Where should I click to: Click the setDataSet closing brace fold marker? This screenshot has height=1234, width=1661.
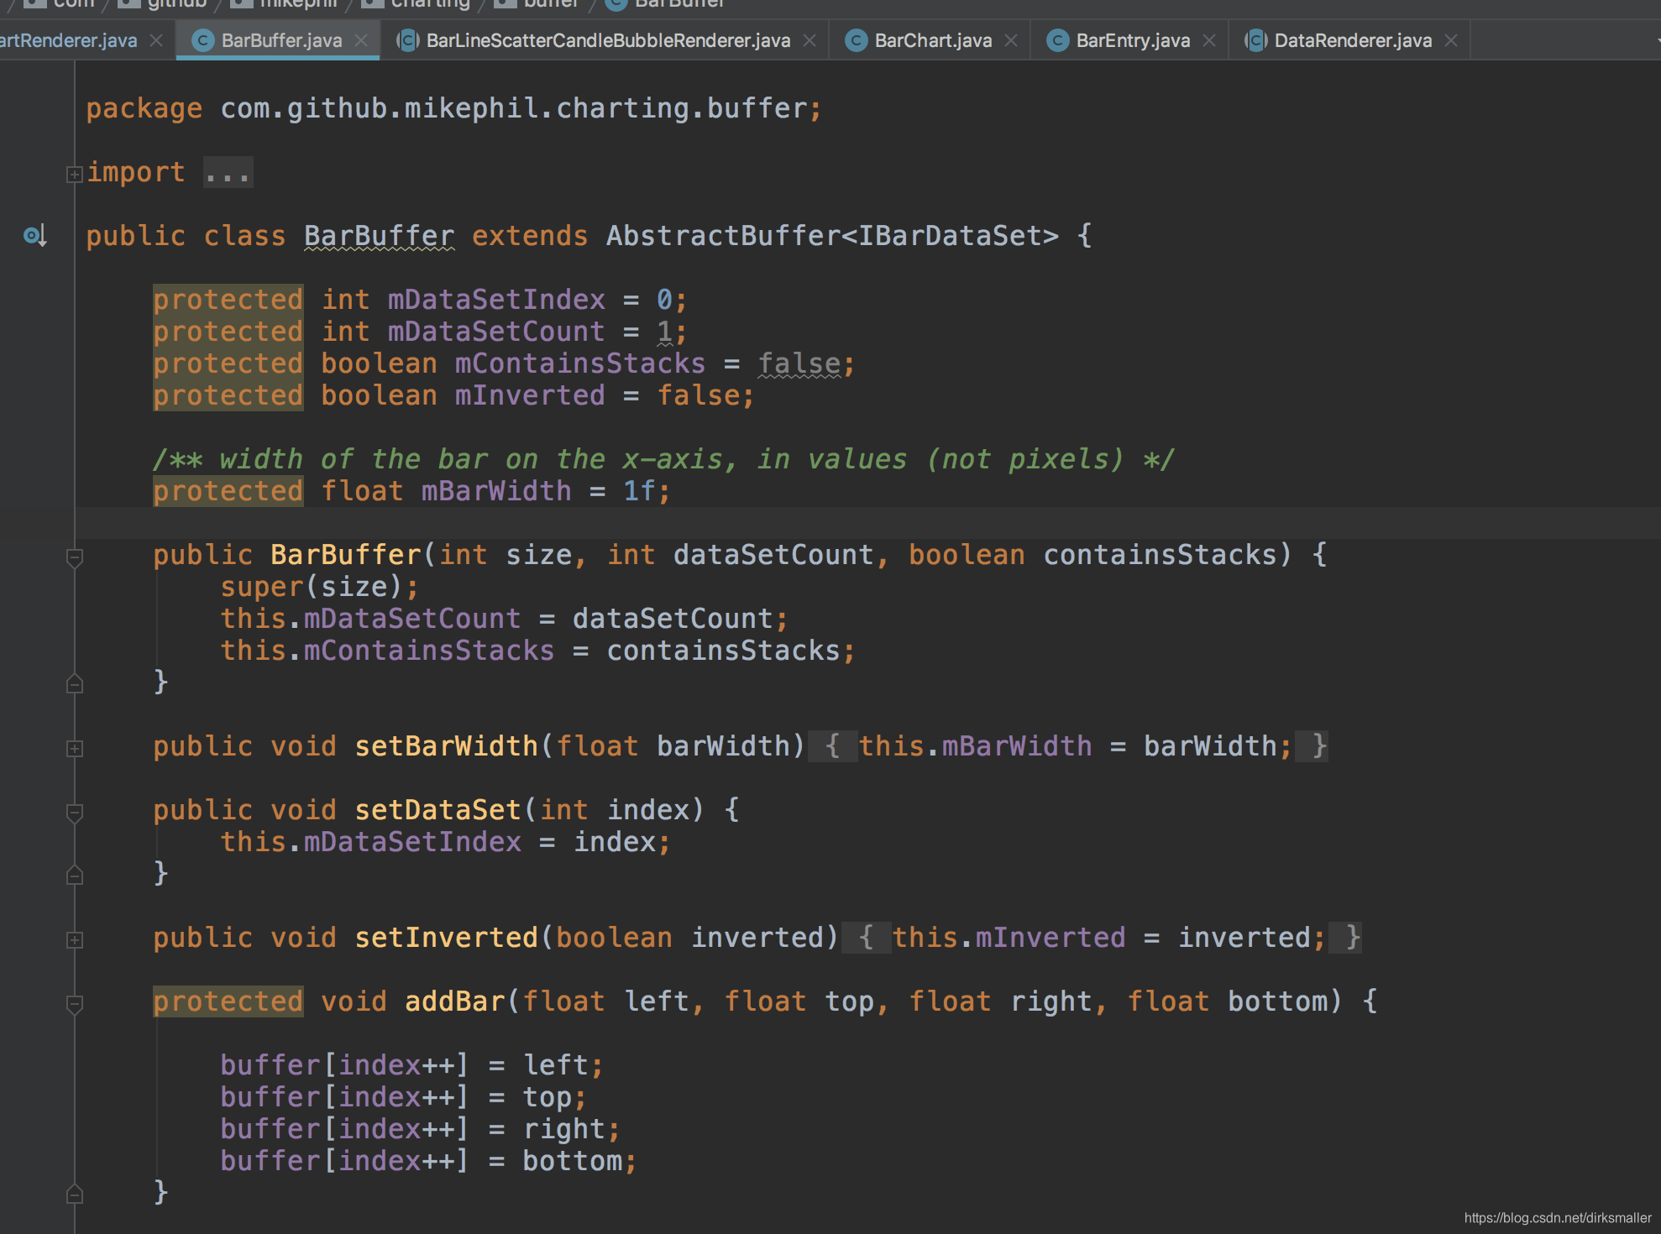tap(74, 875)
